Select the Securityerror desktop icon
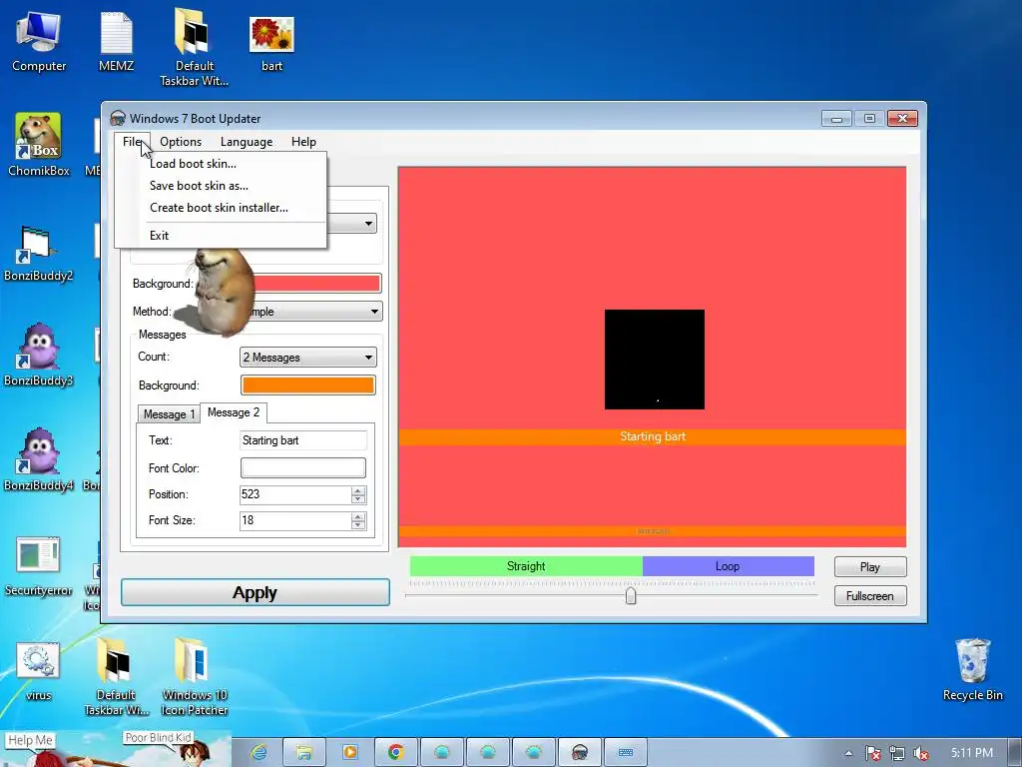This screenshot has height=767, width=1022. (39, 566)
